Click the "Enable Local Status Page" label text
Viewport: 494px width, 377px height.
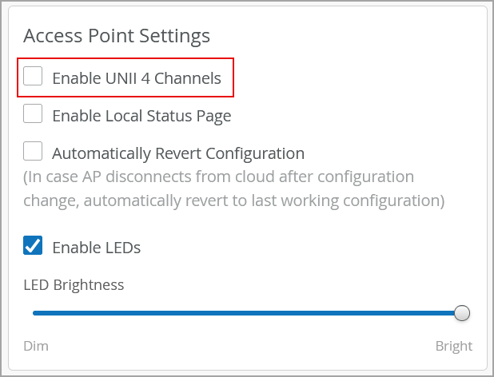tap(141, 116)
